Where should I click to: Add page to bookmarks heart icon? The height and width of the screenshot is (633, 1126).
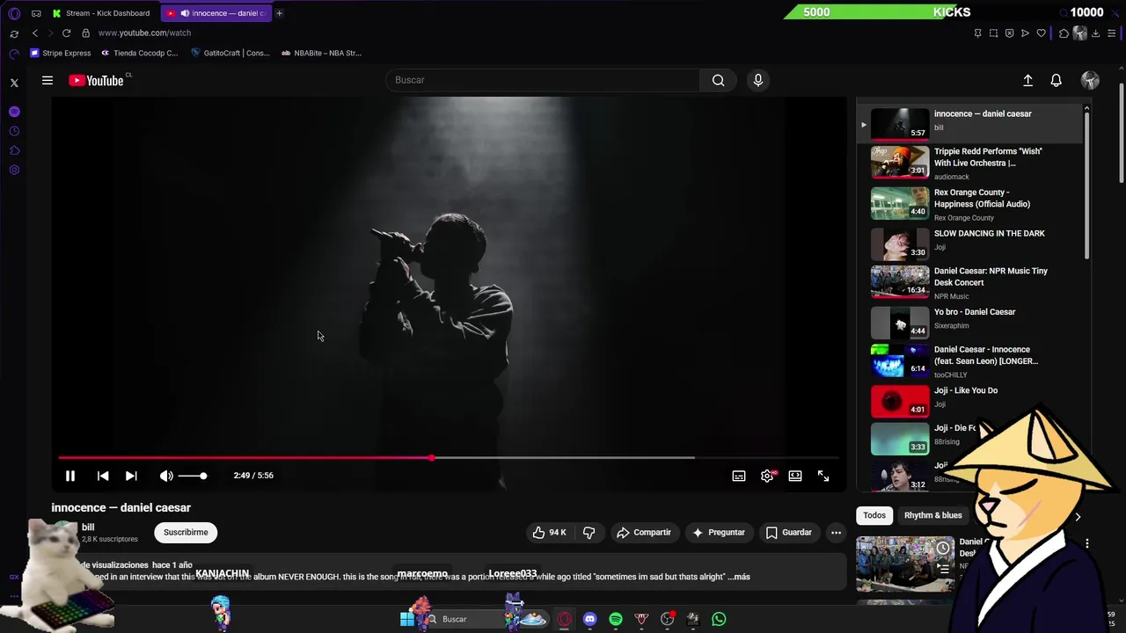[x=1042, y=33]
